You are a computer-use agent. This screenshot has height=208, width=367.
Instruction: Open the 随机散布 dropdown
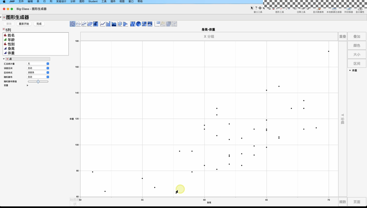pos(38,77)
